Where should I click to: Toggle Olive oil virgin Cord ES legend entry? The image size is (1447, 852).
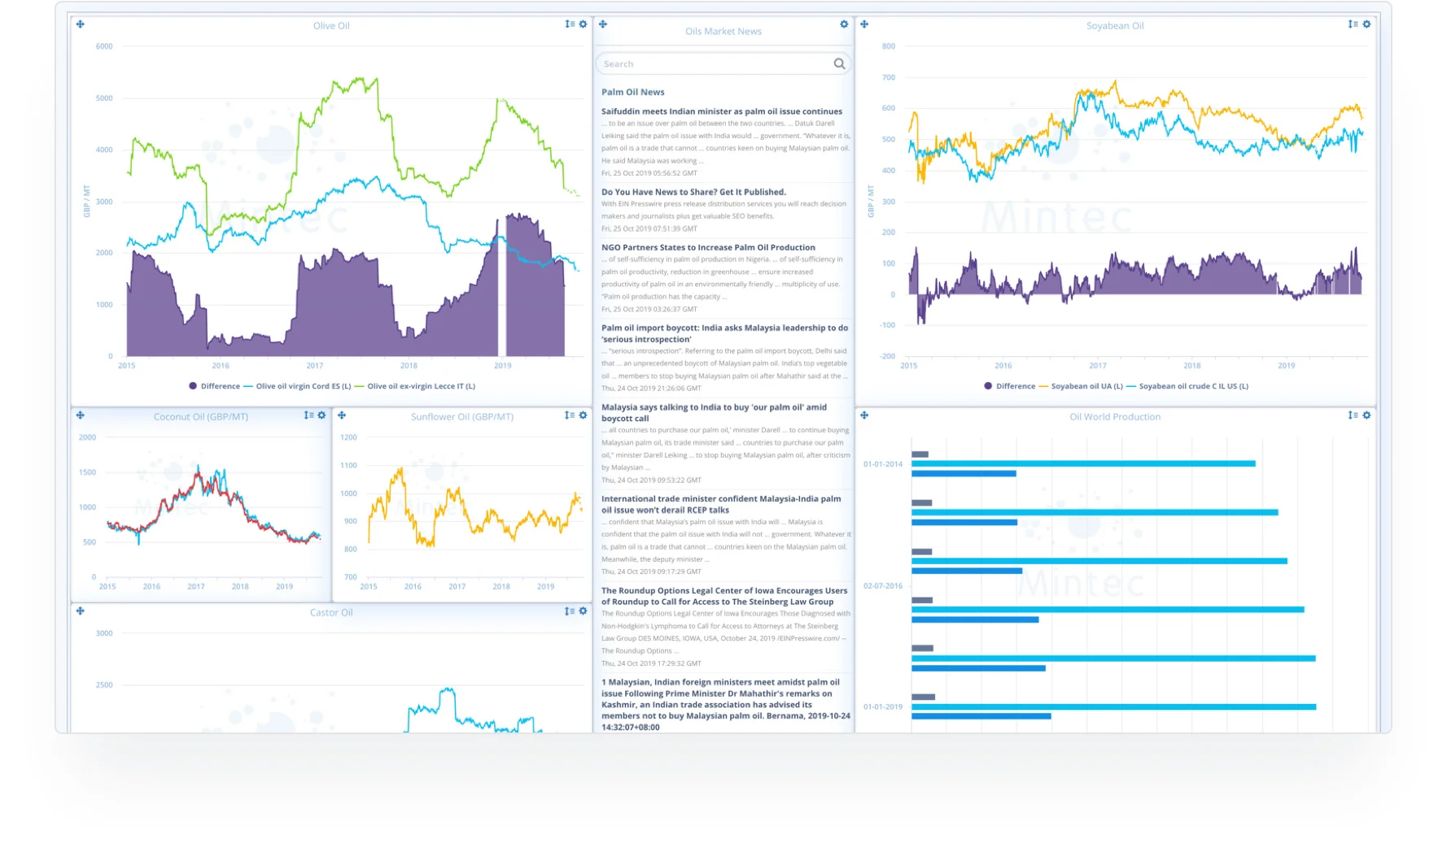[x=298, y=386]
